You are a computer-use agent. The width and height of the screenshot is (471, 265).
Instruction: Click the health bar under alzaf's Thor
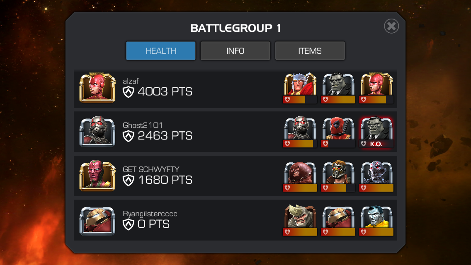(300, 100)
